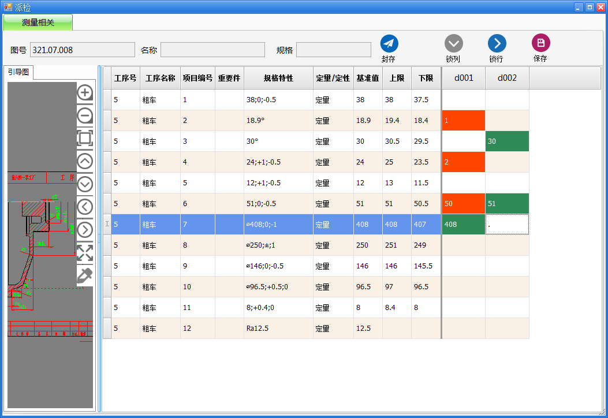Pan the drawing left with the arrow
This screenshot has width=608, height=418.
85,207
